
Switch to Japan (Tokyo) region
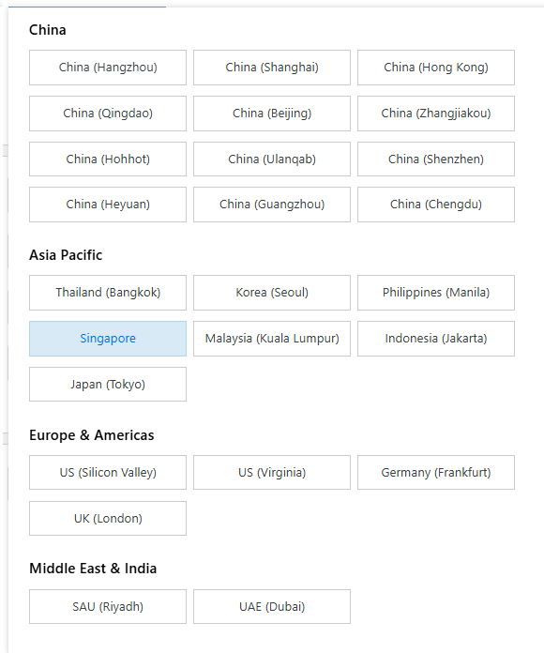108,384
